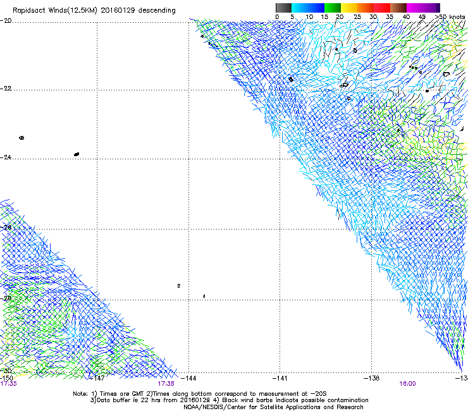Click the filled black island just above -24 latitude
Image resolution: width=468 pixels, height=411 pixels.
pyautogui.click(x=77, y=154)
